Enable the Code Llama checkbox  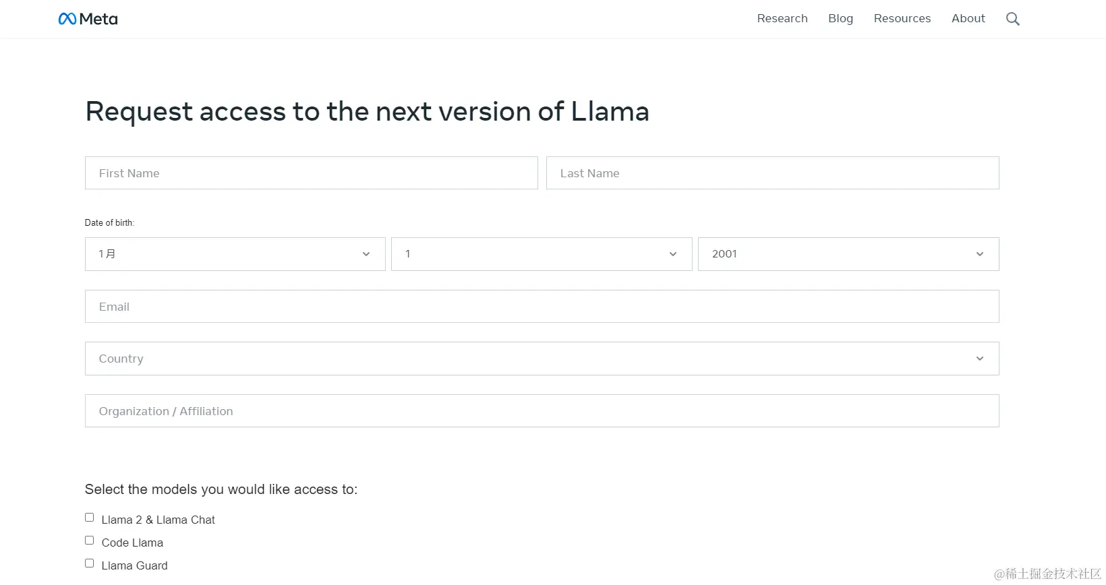click(x=90, y=541)
